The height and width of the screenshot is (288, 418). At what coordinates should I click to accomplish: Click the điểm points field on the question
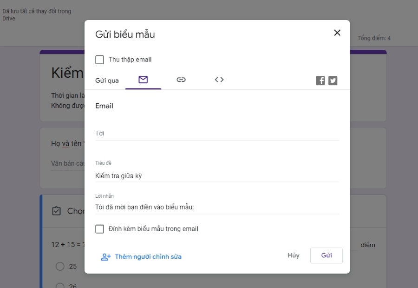[369, 244]
